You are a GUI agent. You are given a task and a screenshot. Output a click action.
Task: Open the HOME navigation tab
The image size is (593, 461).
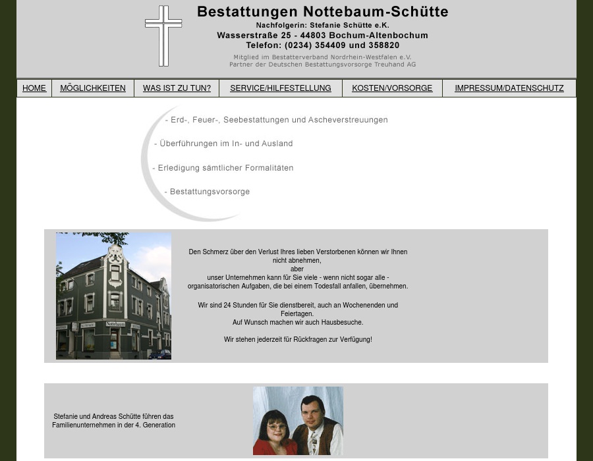34,88
